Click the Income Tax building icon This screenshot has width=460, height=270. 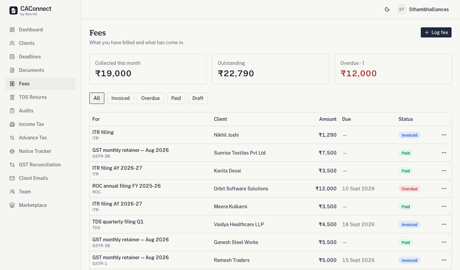[12, 124]
